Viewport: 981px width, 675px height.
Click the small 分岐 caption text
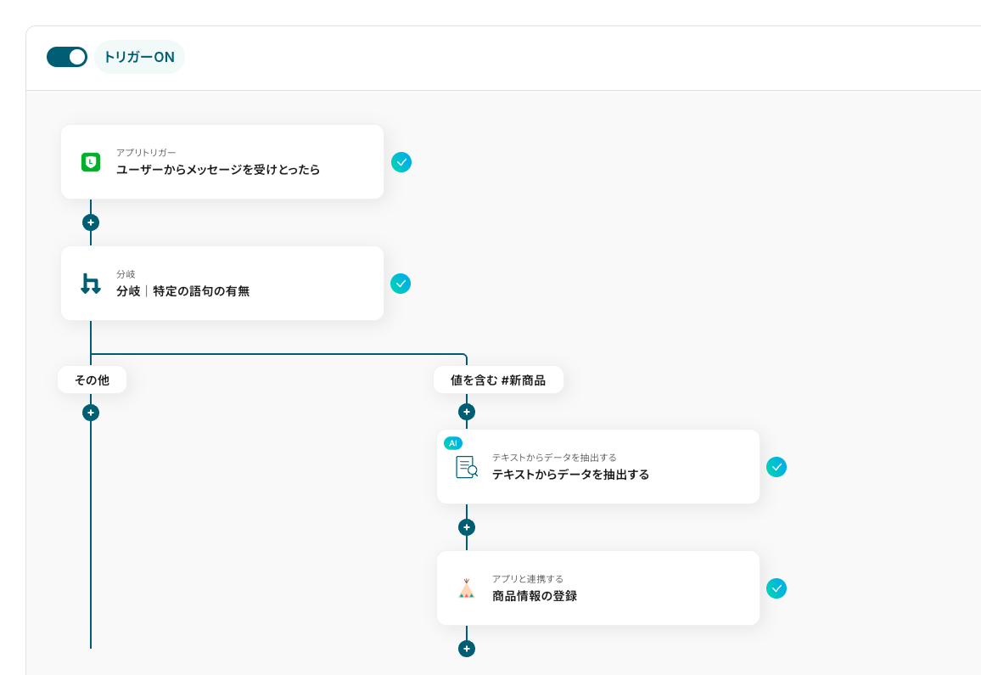126,273
